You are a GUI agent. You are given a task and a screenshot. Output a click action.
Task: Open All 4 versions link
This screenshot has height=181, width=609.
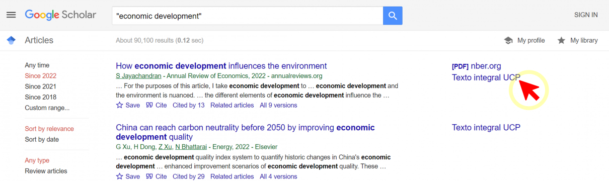coord(278,176)
